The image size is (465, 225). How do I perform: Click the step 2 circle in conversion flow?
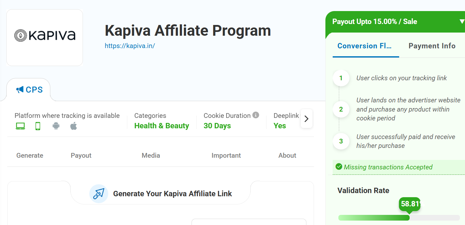(x=341, y=109)
